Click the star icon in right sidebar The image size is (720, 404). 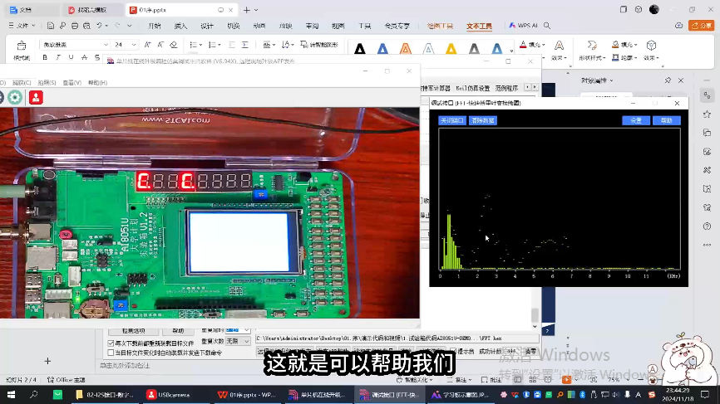708,114
